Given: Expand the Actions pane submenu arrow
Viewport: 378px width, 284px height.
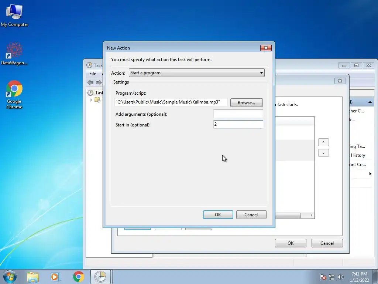Looking at the screenshot, I should click(x=370, y=174).
